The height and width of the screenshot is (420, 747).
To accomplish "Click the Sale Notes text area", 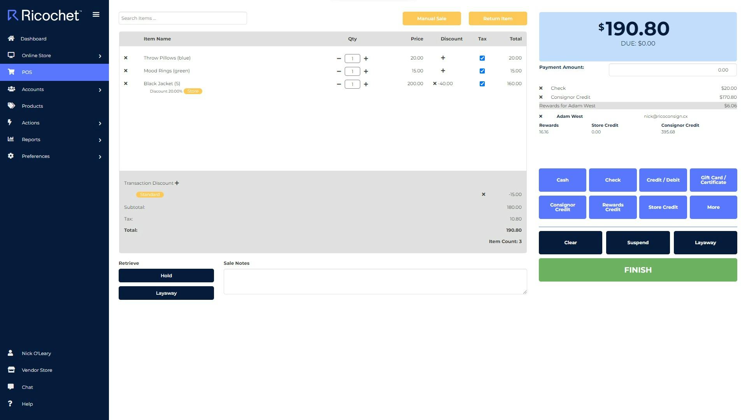I will (x=375, y=282).
